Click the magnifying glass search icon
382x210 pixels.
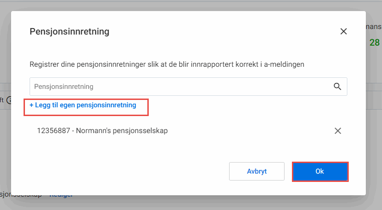337,87
